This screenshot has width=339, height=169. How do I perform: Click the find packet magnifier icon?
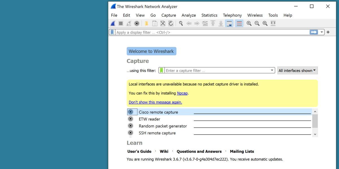181,23
